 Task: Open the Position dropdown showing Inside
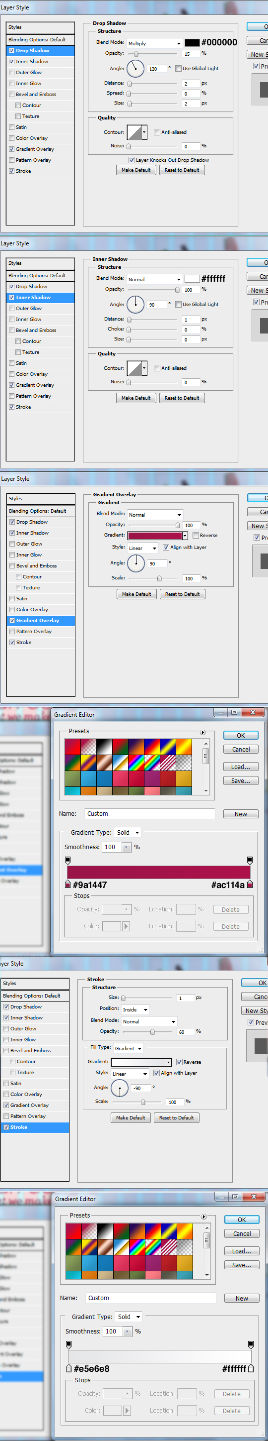pyautogui.click(x=135, y=1010)
